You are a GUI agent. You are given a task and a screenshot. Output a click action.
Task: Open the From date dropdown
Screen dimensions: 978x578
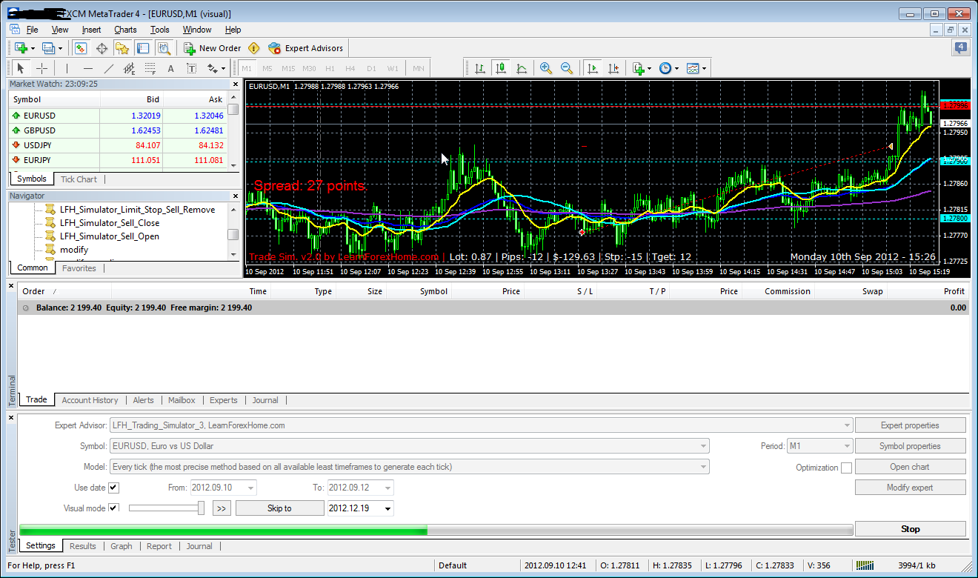pyautogui.click(x=223, y=488)
